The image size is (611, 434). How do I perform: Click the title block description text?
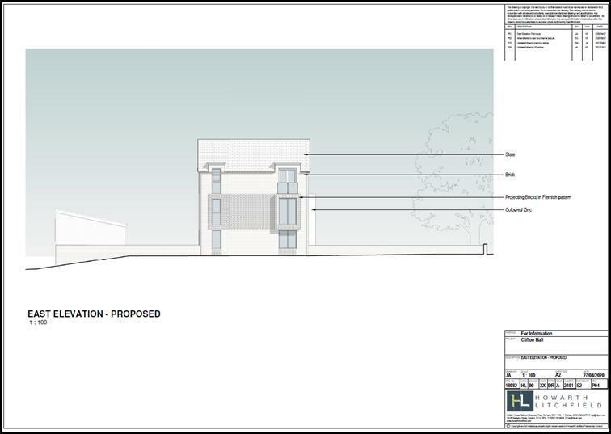544,358
